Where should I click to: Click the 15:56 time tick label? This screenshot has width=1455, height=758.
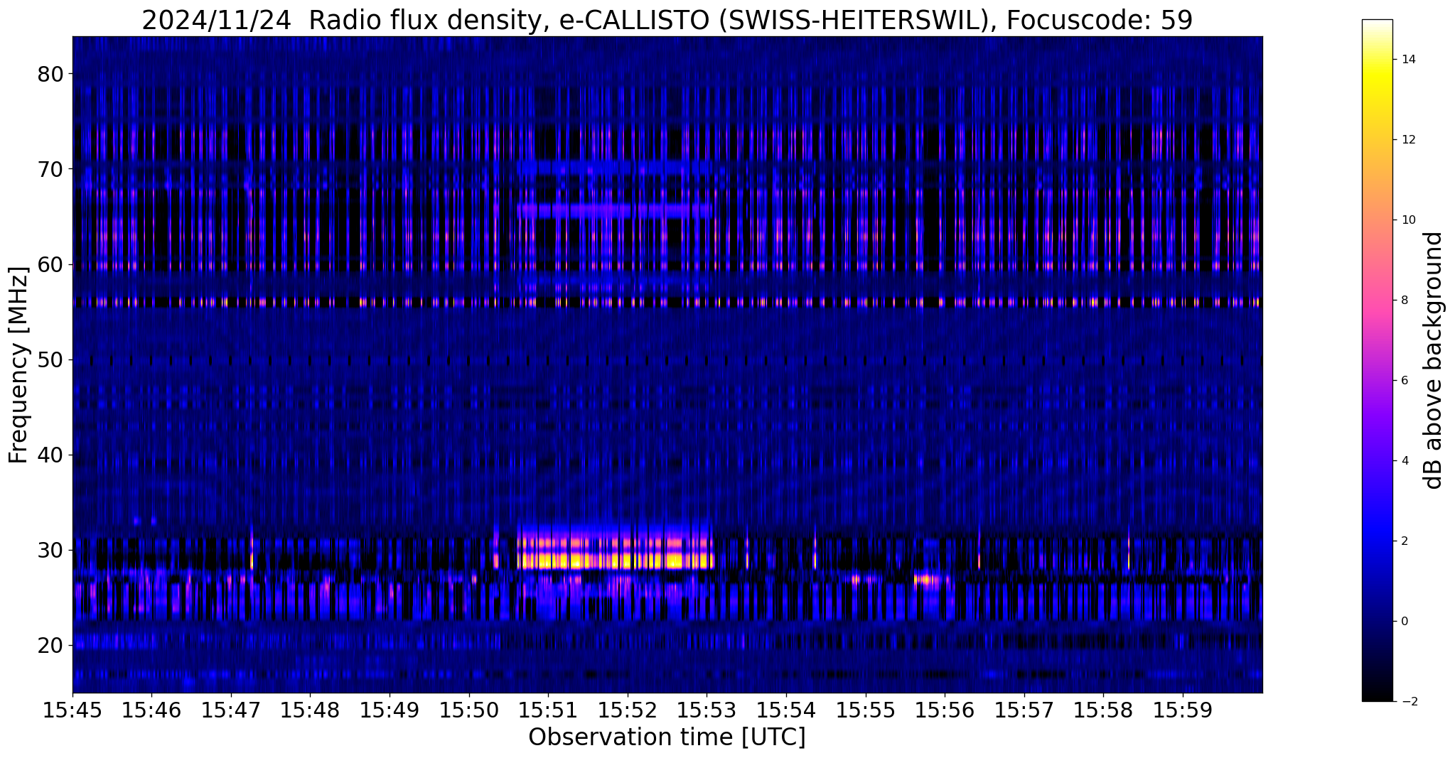click(x=945, y=710)
